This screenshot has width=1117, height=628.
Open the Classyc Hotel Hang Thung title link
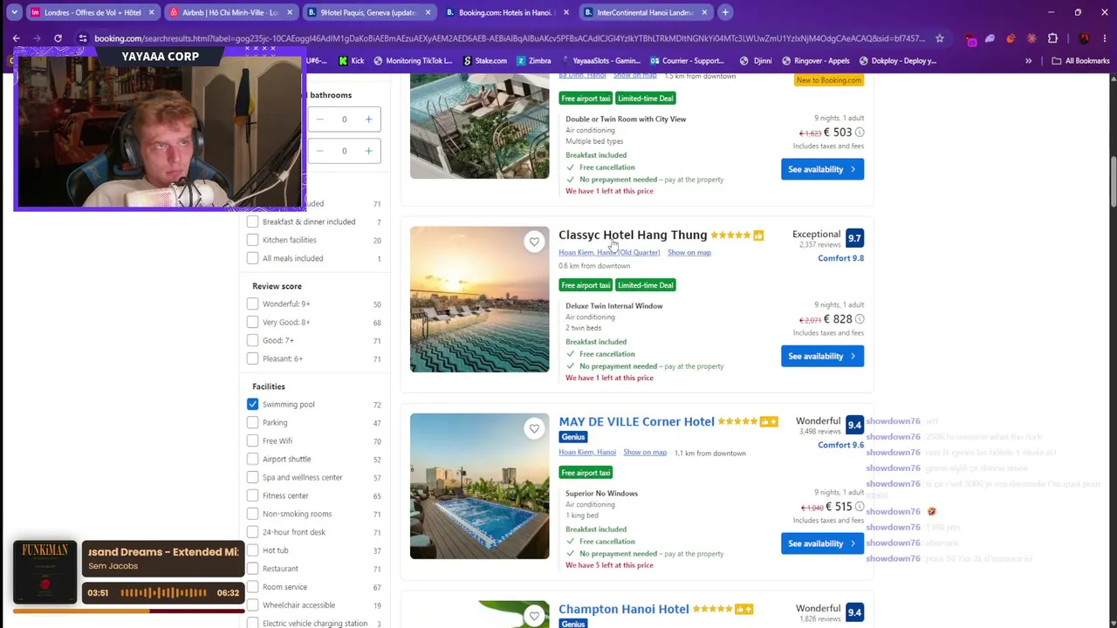tap(633, 235)
